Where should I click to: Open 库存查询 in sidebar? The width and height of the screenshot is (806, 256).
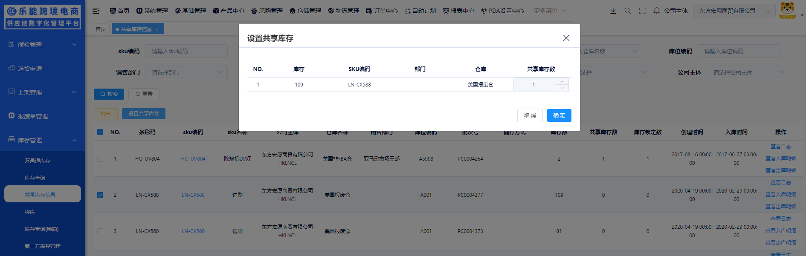(x=35, y=178)
